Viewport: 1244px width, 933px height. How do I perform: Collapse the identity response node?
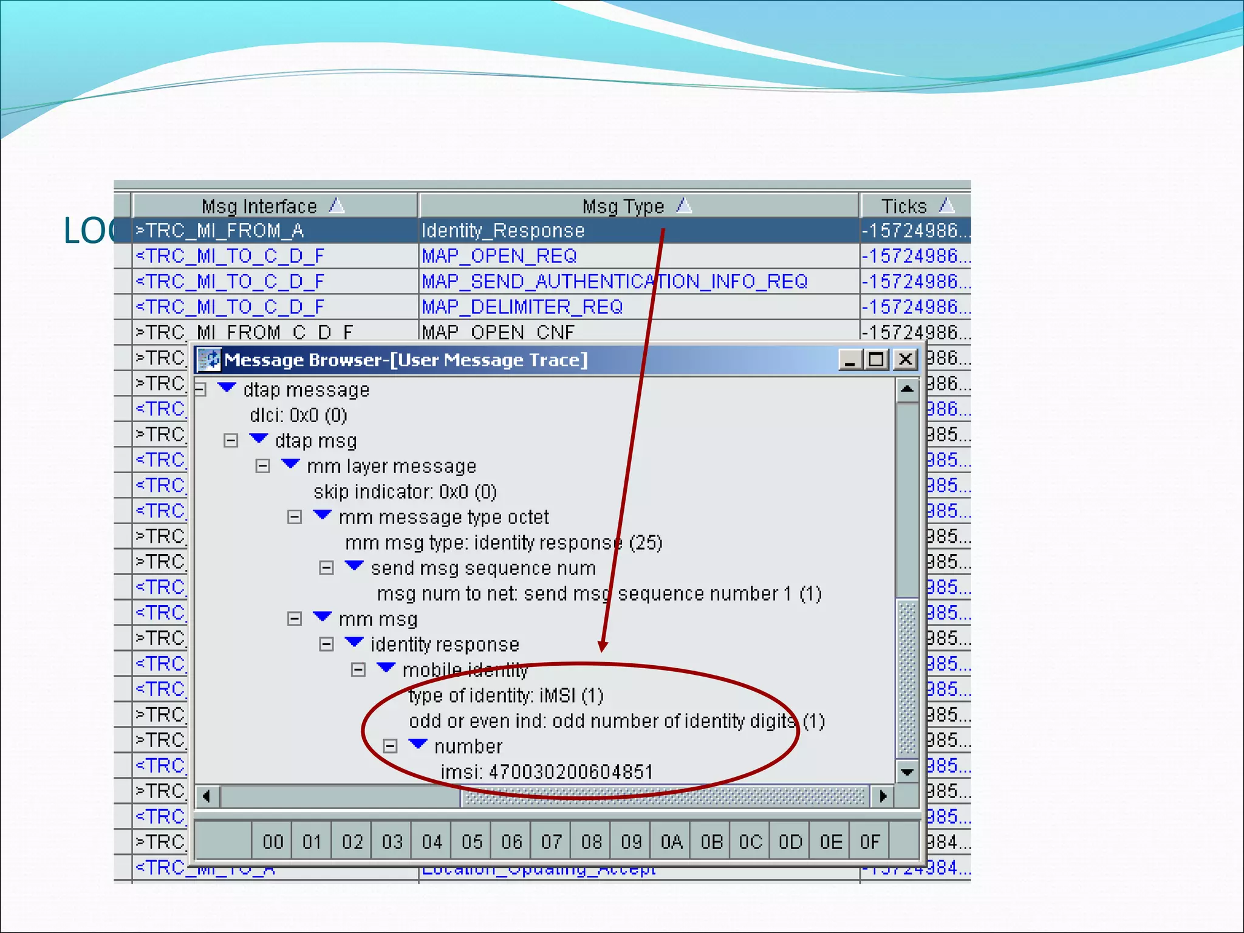pyautogui.click(x=326, y=644)
